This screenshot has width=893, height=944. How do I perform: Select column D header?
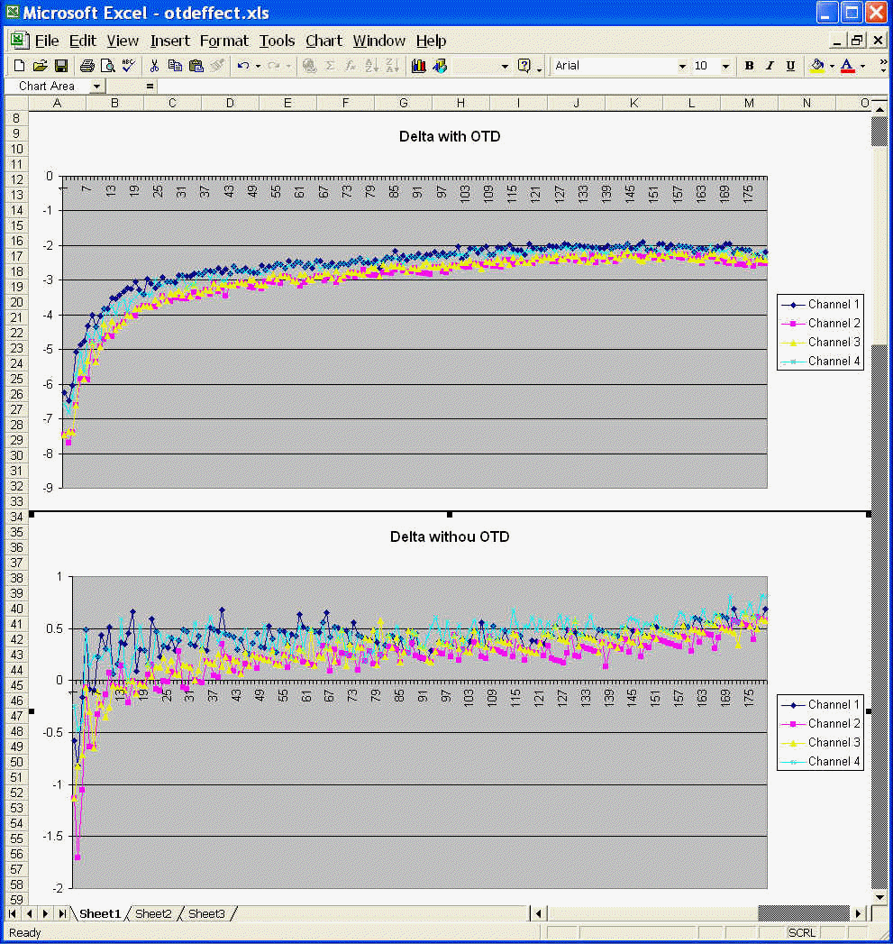point(230,103)
